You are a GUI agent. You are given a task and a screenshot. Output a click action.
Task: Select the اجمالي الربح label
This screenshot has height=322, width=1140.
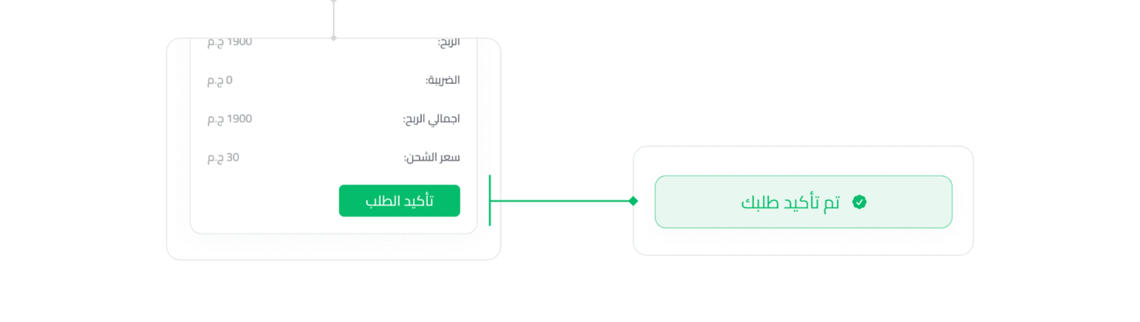[x=431, y=119]
